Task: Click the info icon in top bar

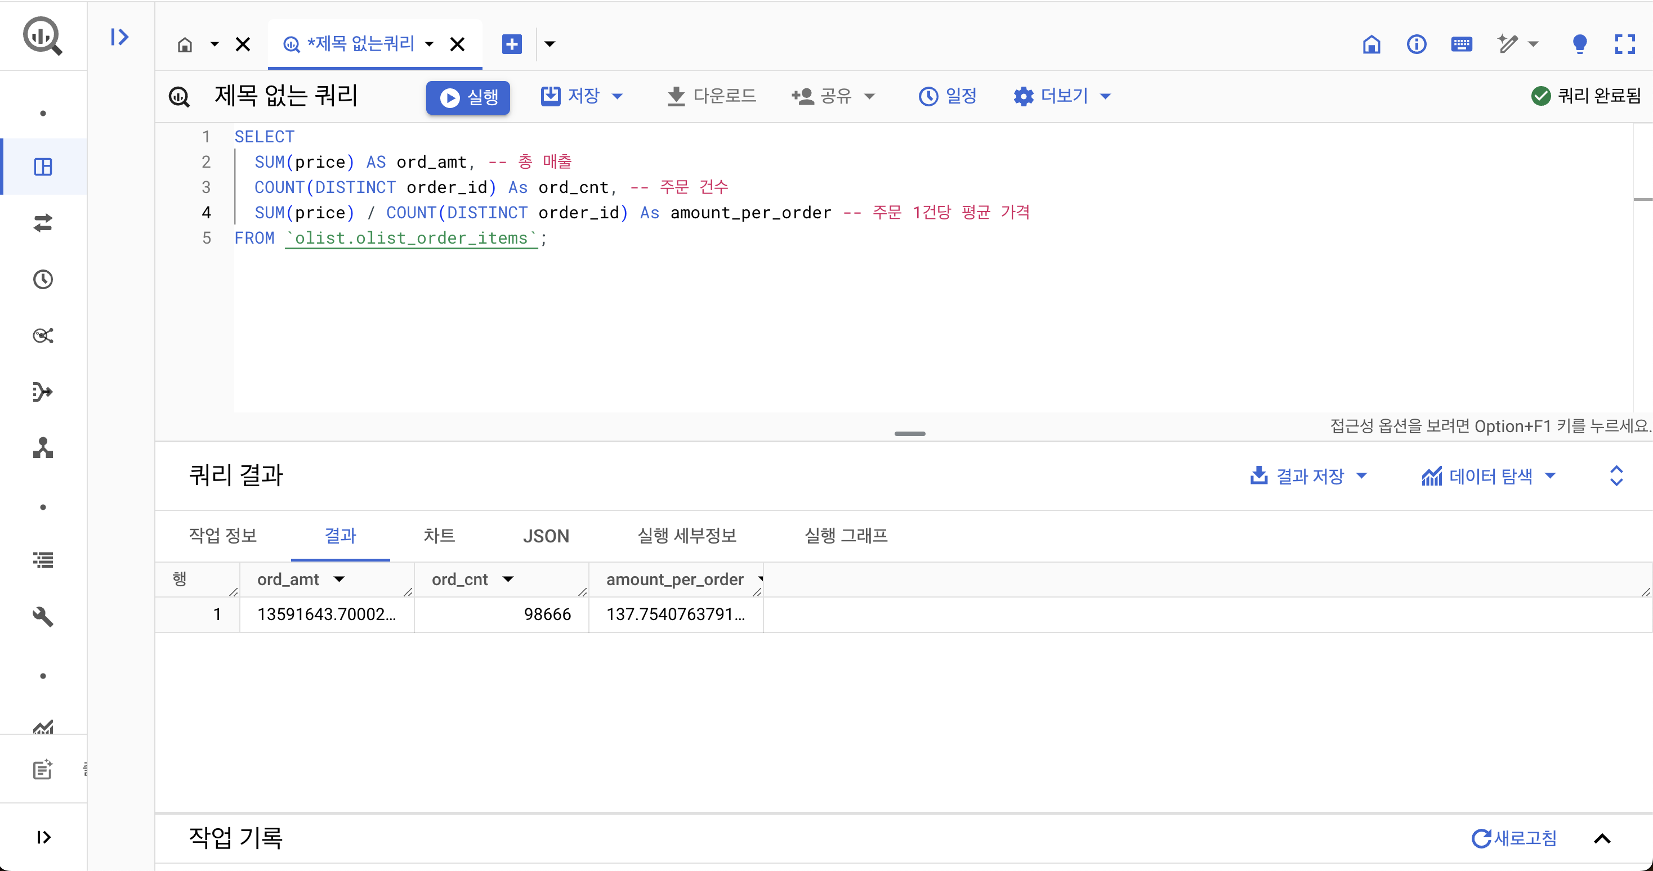Action: point(1416,44)
